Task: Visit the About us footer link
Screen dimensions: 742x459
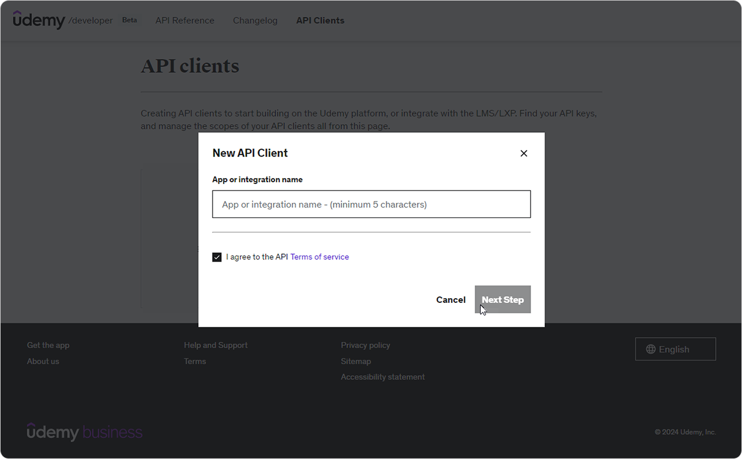Action: pyautogui.click(x=43, y=361)
